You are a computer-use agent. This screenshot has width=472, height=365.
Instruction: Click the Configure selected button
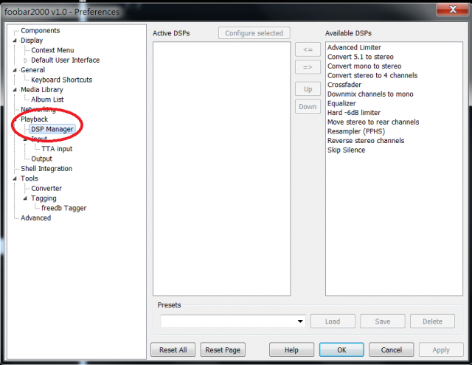pos(254,33)
